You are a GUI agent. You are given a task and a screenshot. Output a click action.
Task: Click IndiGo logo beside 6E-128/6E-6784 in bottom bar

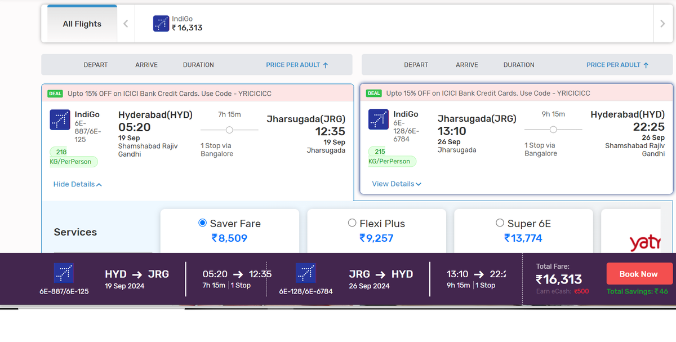click(306, 273)
